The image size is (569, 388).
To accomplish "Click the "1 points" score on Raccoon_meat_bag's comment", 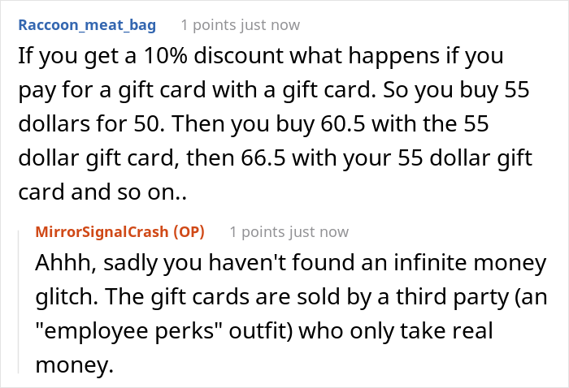I will click(208, 25).
